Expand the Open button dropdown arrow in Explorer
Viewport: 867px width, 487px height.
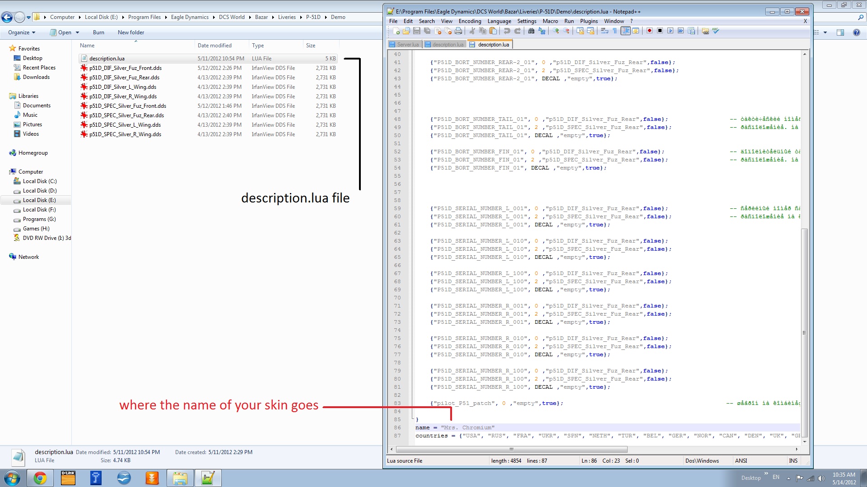point(78,32)
